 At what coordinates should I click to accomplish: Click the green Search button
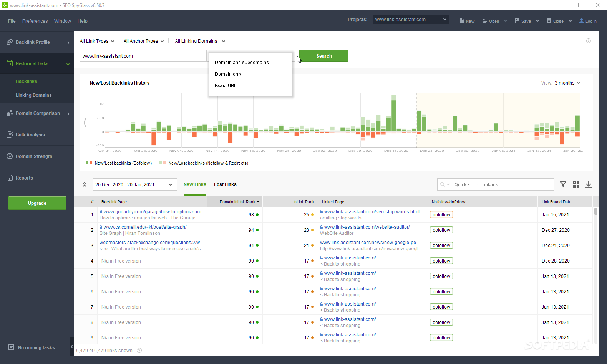pos(324,56)
